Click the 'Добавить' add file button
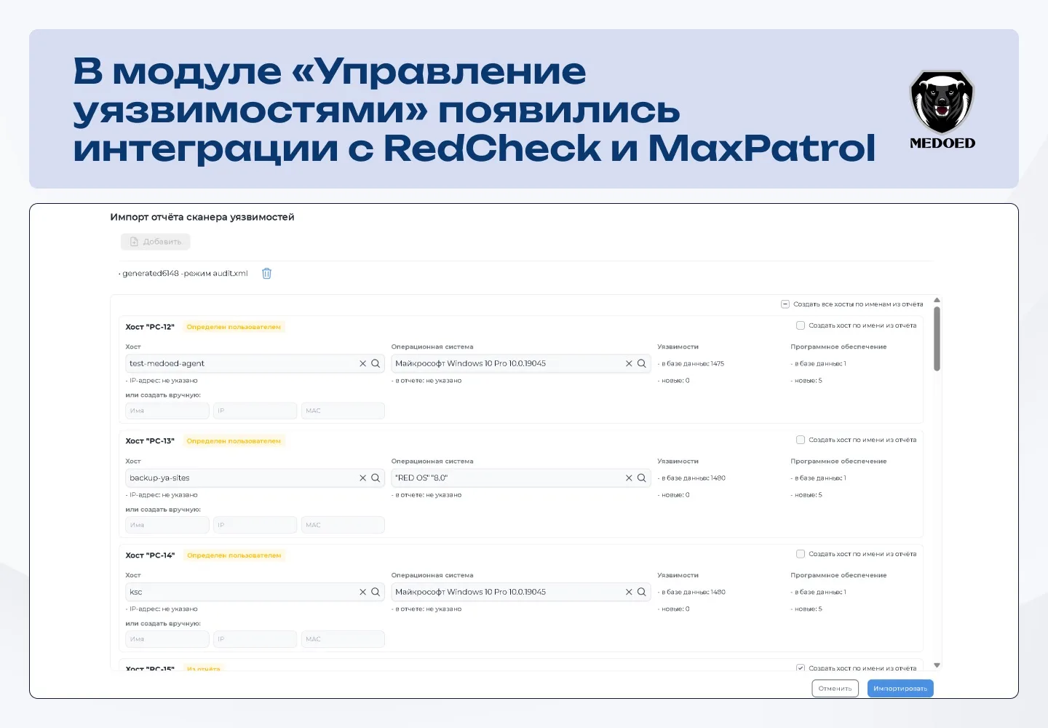Screen dimensions: 1048x728 pyautogui.click(x=156, y=242)
